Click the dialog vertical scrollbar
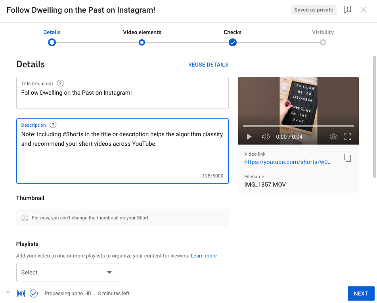The image size is (377, 303). [374, 117]
